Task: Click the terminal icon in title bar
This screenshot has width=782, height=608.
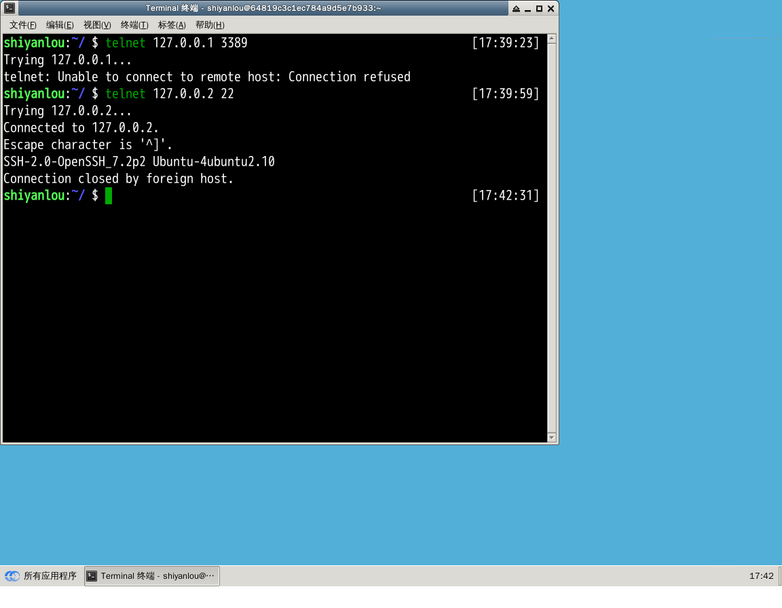Action: coord(10,8)
